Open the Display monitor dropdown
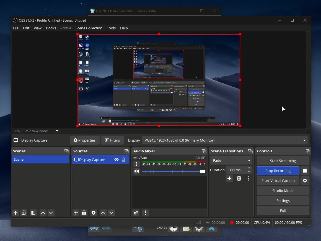 [304, 140]
